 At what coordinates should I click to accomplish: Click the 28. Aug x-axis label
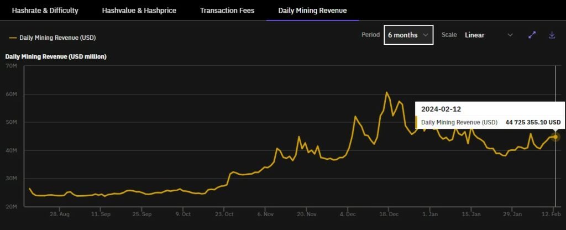60,214
